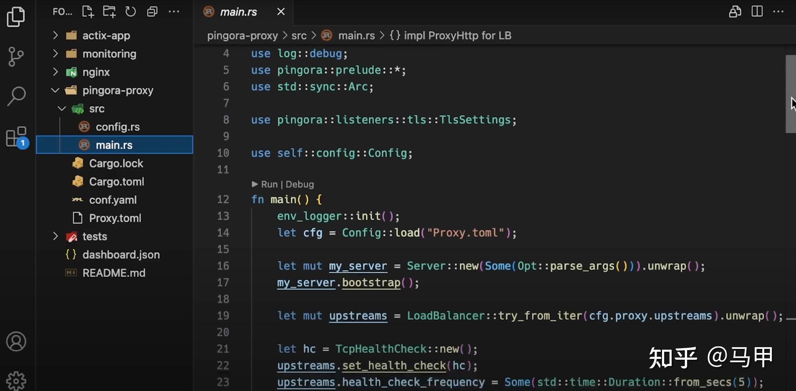The image size is (796, 391).
Task: Open the Accounts menu
Action: pyautogui.click(x=16, y=341)
